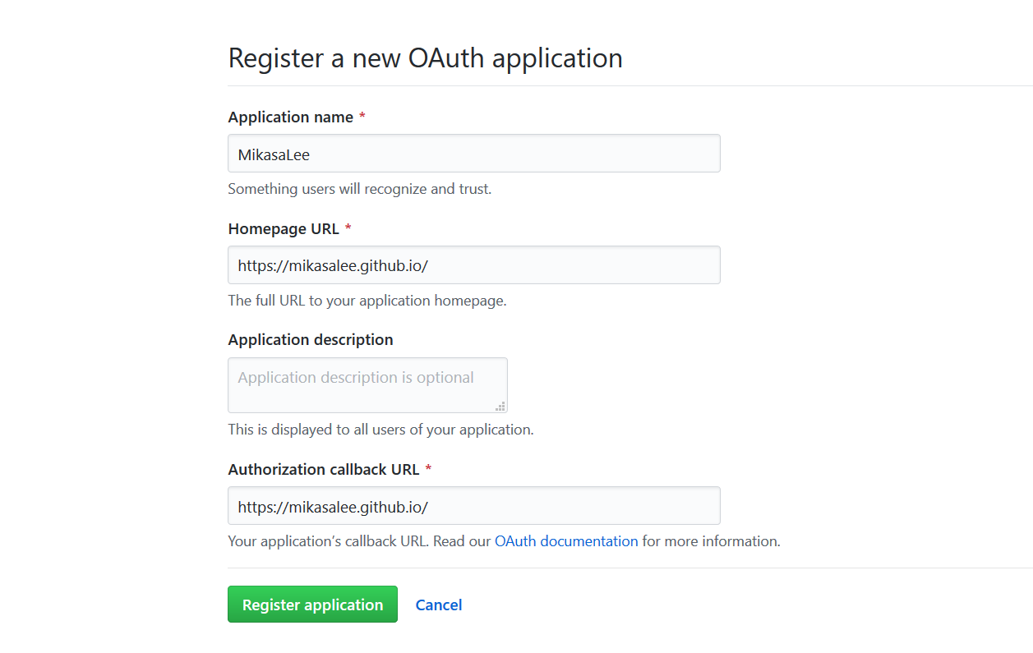Image resolution: width=1033 pixels, height=653 pixels.
Task: Focus the Homepage URL text field
Action: tap(473, 265)
